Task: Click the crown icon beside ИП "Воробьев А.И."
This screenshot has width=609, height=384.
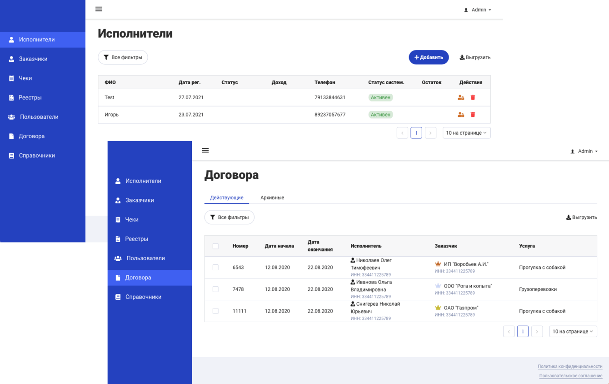Action: pyautogui.click(x=438, y=264)
